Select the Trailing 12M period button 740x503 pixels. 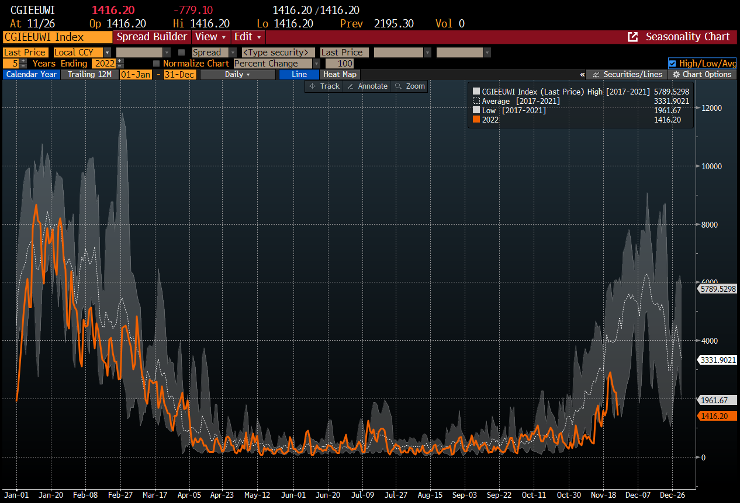coord(89,75)
